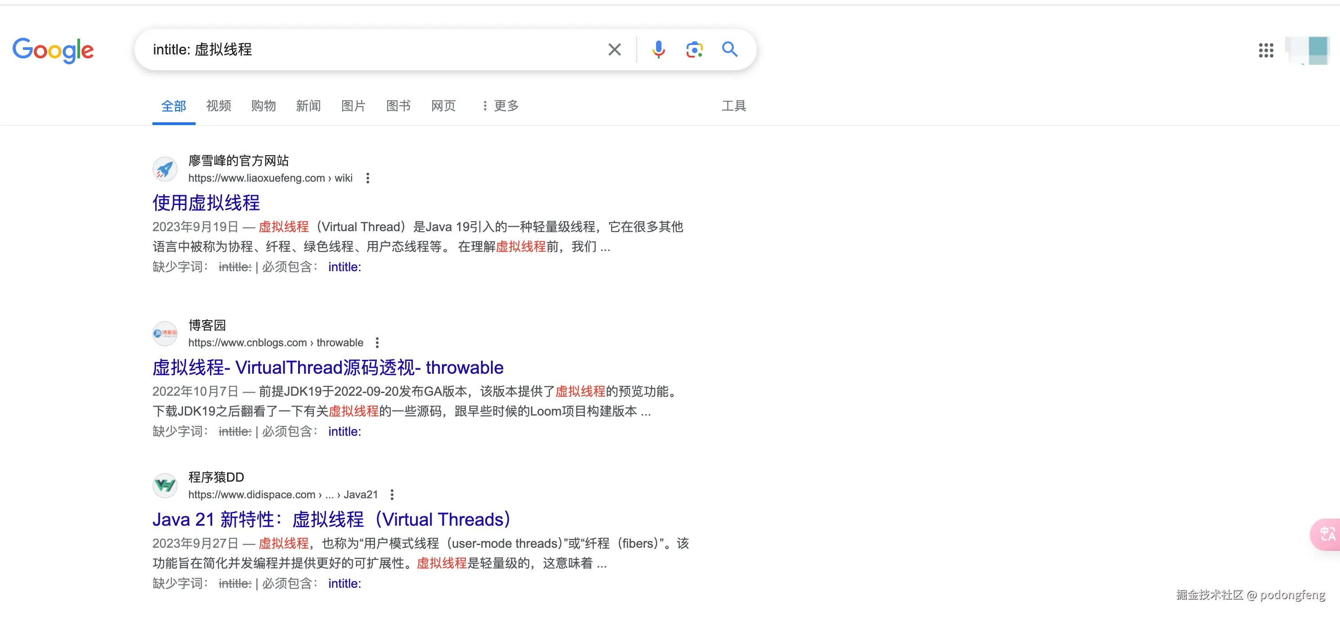The height and width of the screenshot is (617, 1340).
Task: Click the cnblogs favicon
Action: point(165,334)
